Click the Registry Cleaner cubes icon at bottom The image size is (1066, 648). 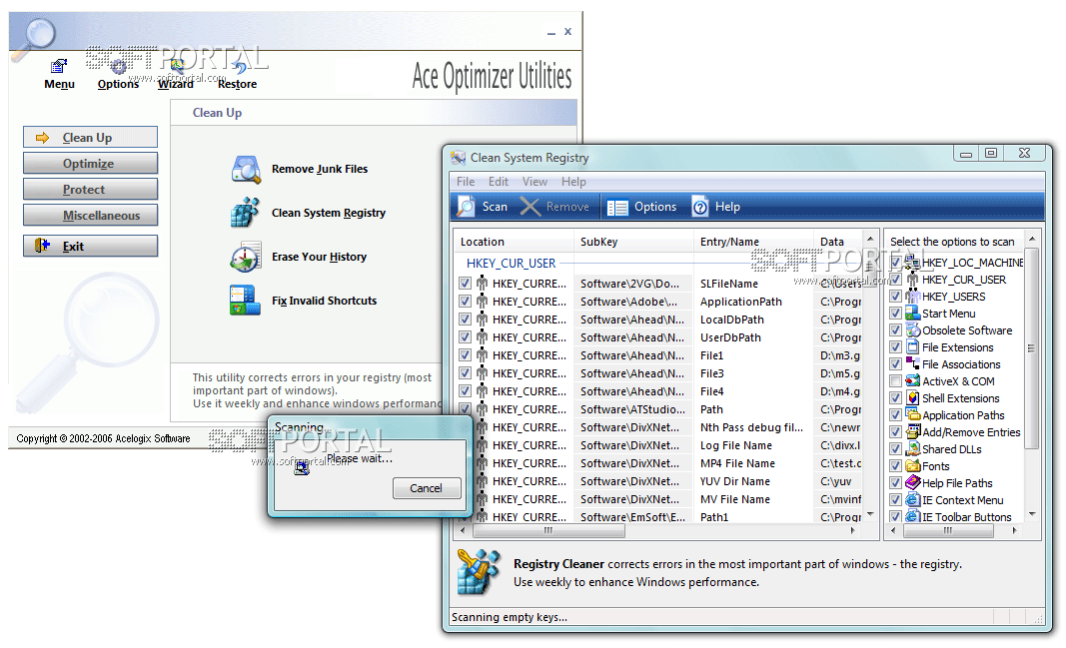coord(479,572)
